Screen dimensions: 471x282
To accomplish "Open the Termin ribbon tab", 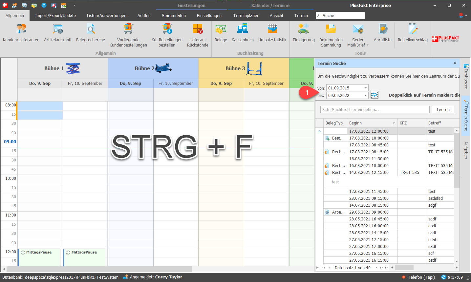I will [301, 15].
